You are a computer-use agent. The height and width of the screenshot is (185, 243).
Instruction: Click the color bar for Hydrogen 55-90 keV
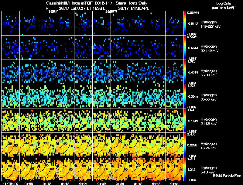(x=185, y=72)
